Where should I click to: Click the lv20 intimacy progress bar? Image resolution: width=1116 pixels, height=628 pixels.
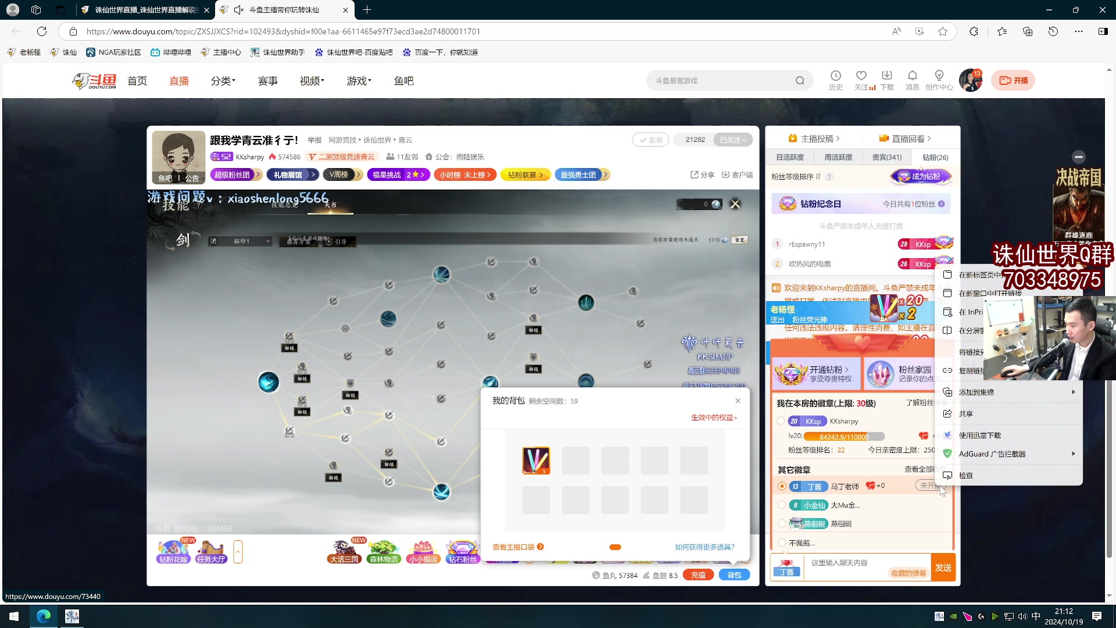[844, 437]
